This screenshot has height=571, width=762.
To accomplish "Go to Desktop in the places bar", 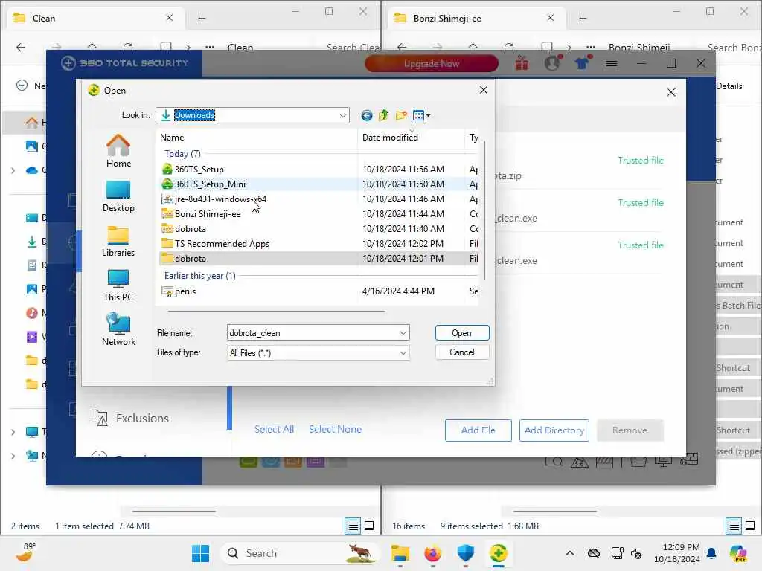I will coord(118,196).
